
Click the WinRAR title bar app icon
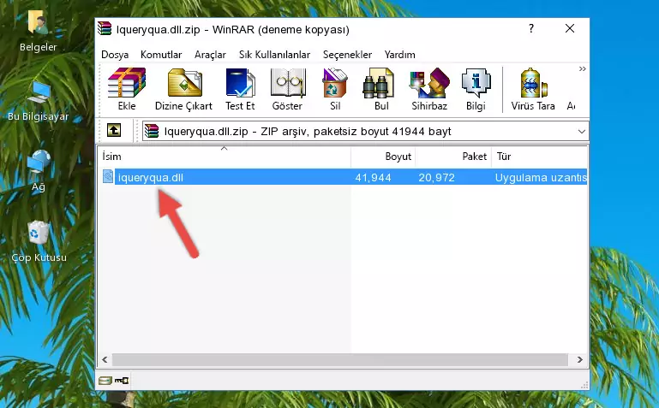105,28
